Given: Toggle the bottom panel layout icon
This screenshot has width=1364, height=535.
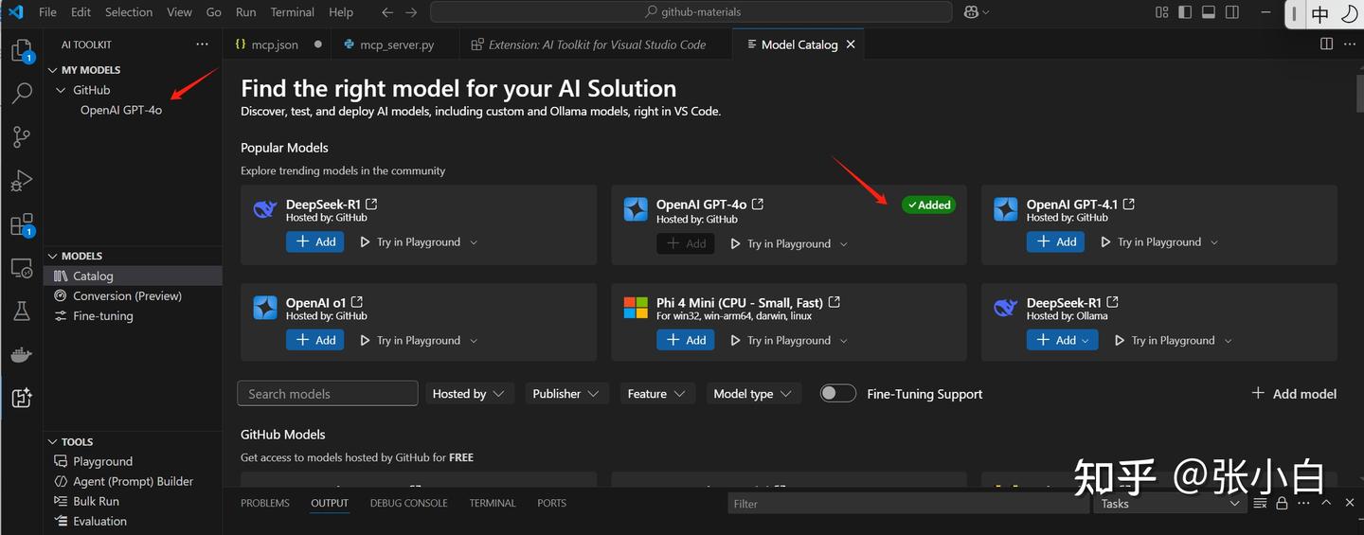Looking at the screenshot, I should pyautogui.click(x=1208, y=12).
